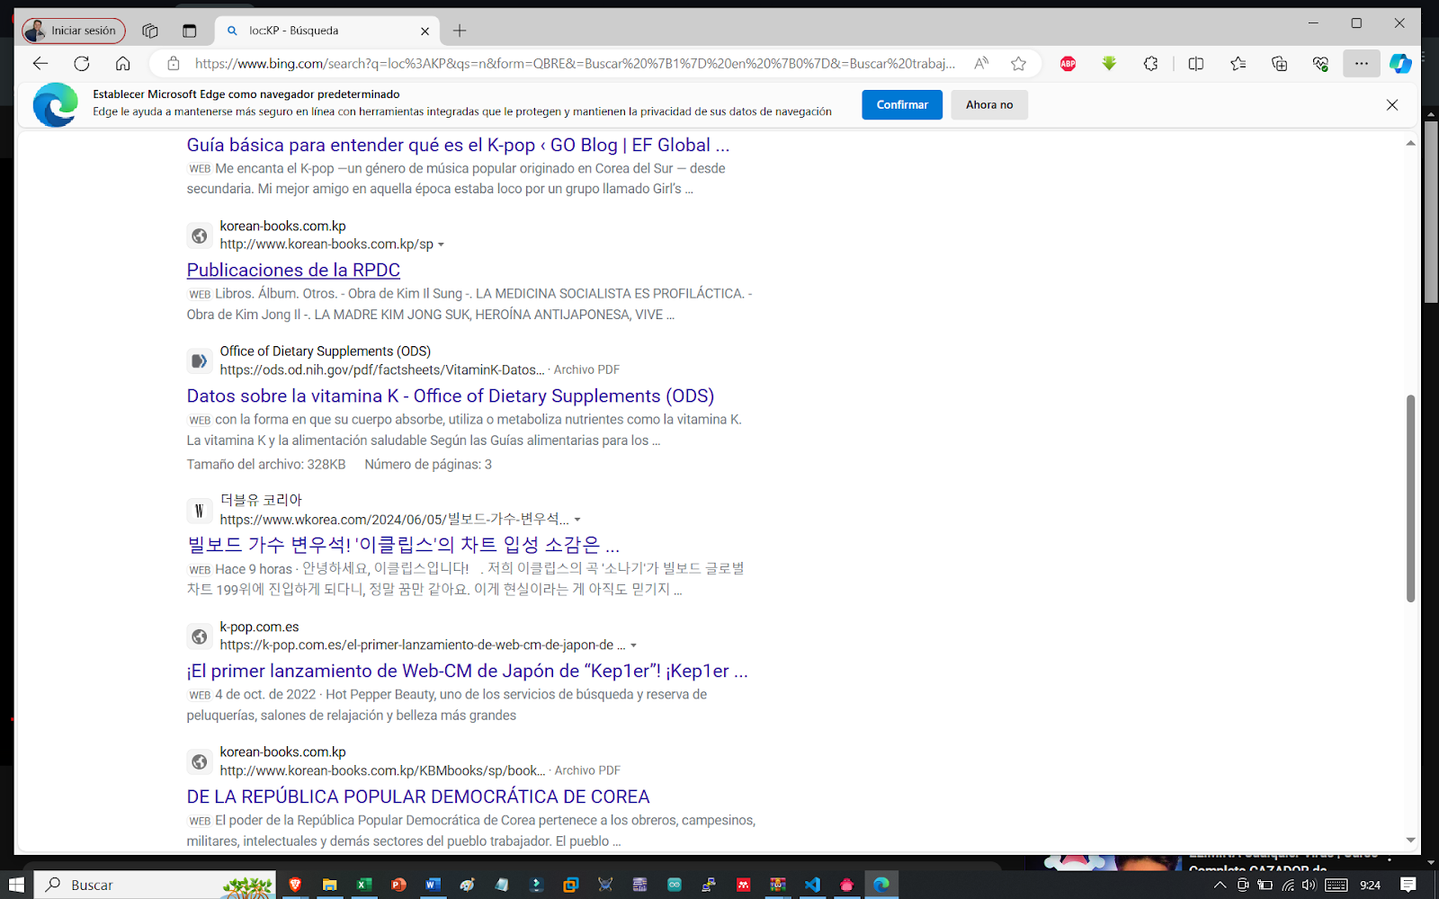This screenshot has width=1439, height=899.
Task: Open Browser essentials heart icon
Action: (x=1320, y=63)
